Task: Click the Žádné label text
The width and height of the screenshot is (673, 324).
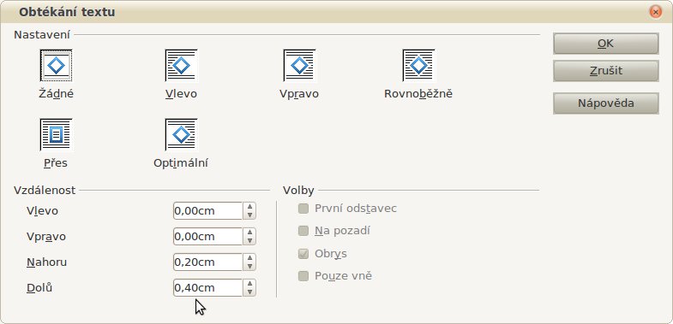Action: point(56,94)
